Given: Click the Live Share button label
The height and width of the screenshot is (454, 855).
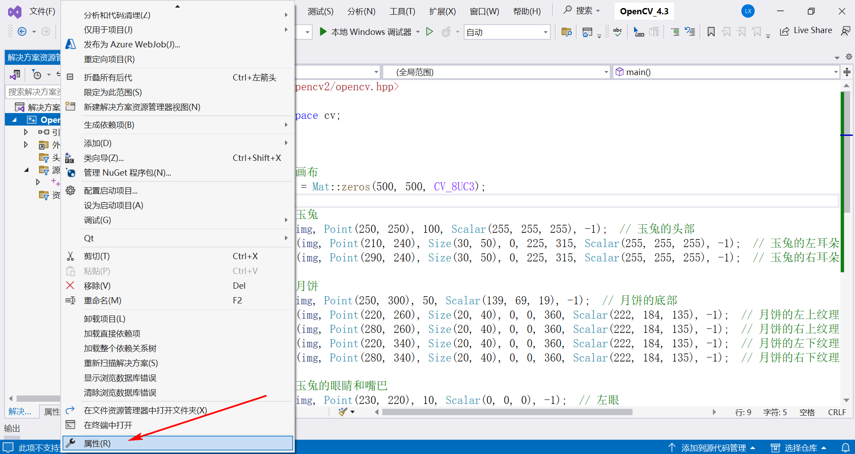Looking at the screenshot, I should 813,30.
